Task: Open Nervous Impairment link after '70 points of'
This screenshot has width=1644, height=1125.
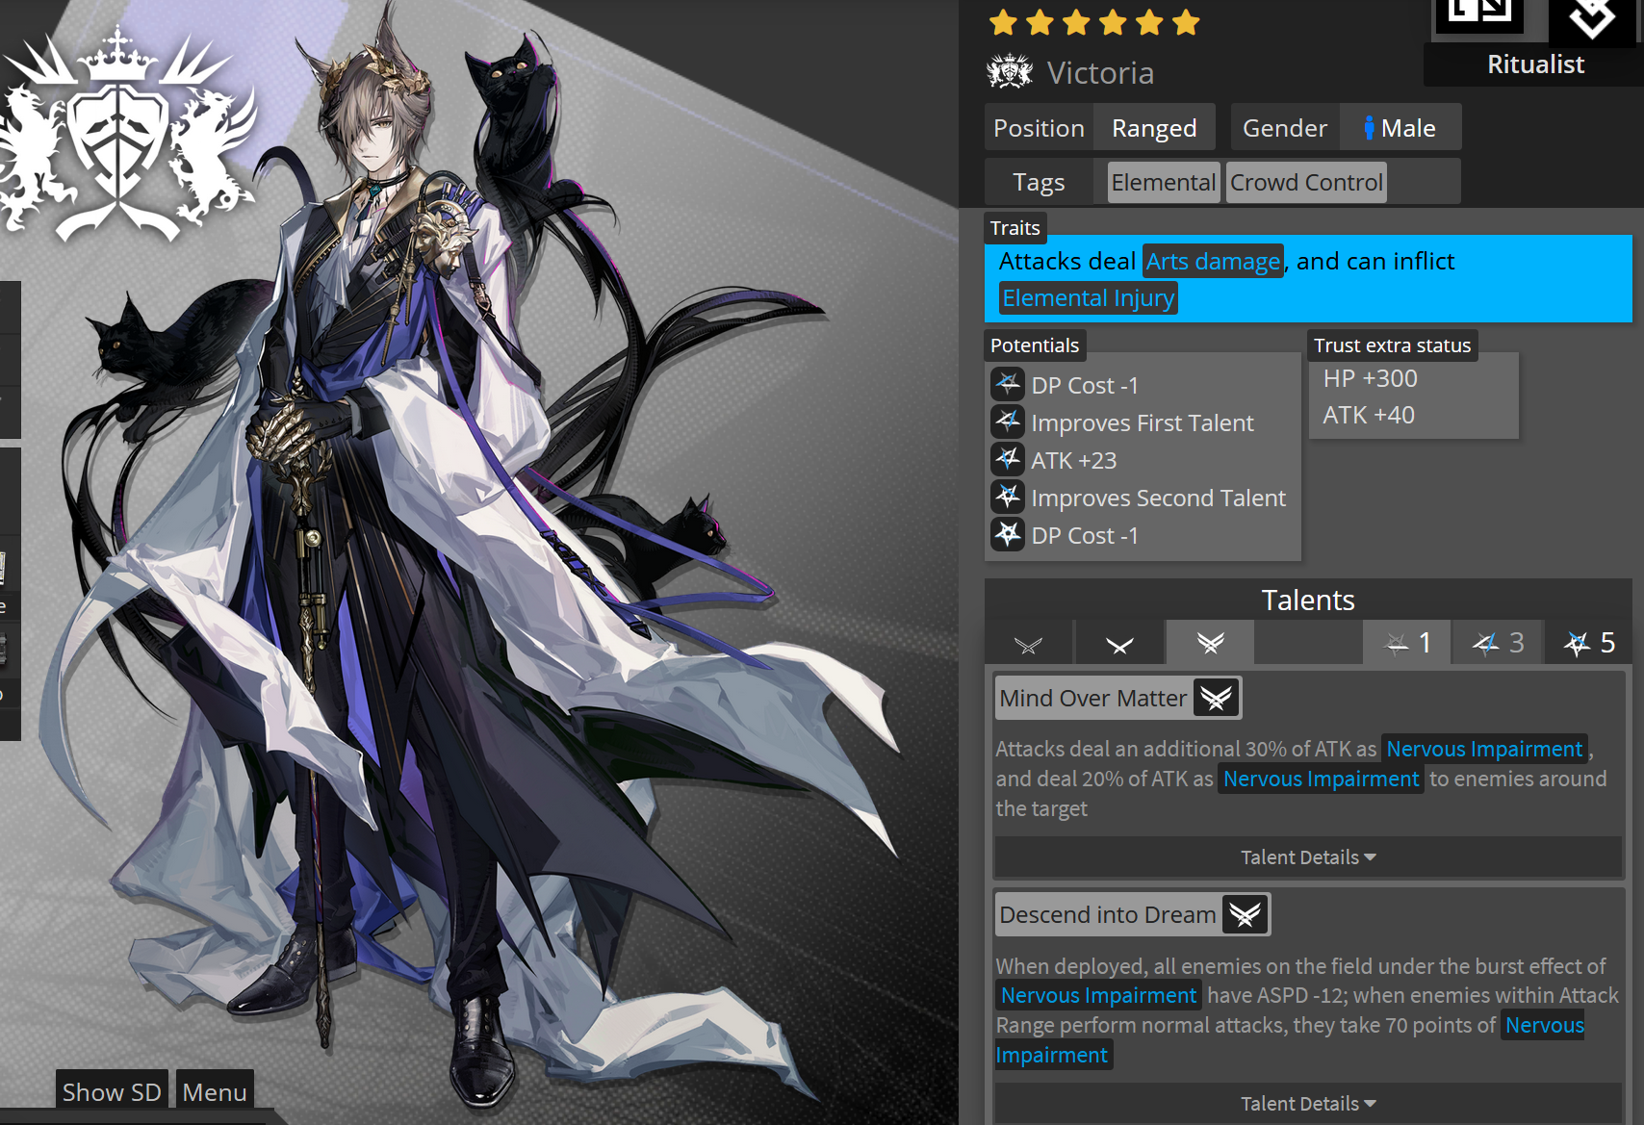Action: 1544,1026
